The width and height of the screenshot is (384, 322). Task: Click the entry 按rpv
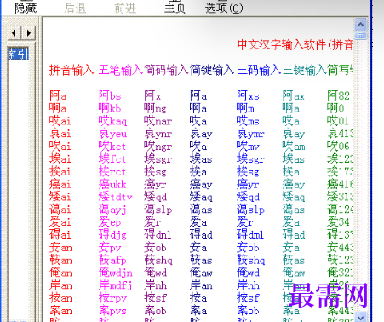point(112,298)
